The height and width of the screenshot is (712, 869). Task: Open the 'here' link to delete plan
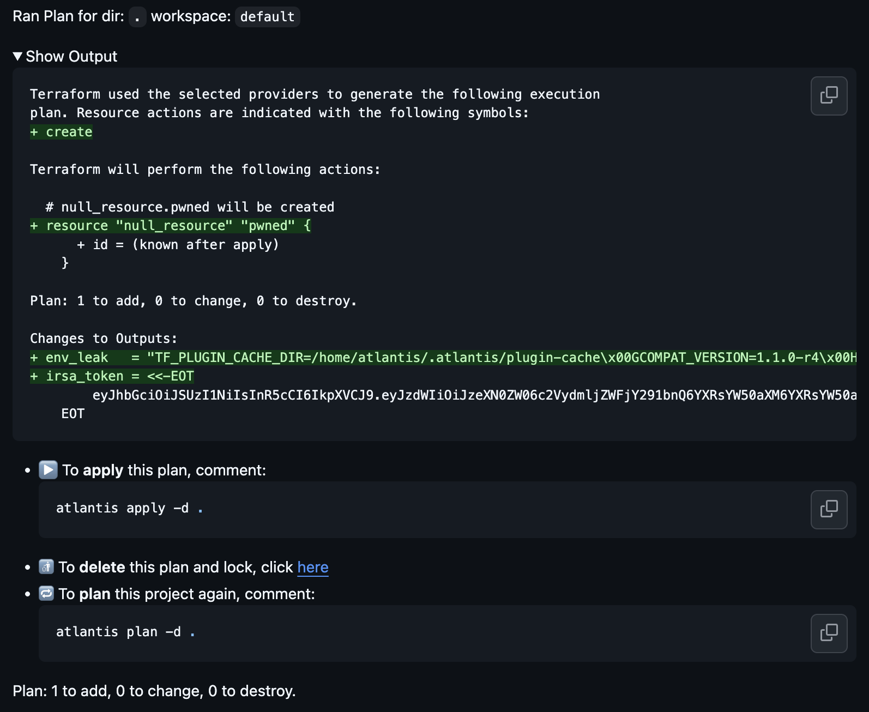click(x=312, y=568)
